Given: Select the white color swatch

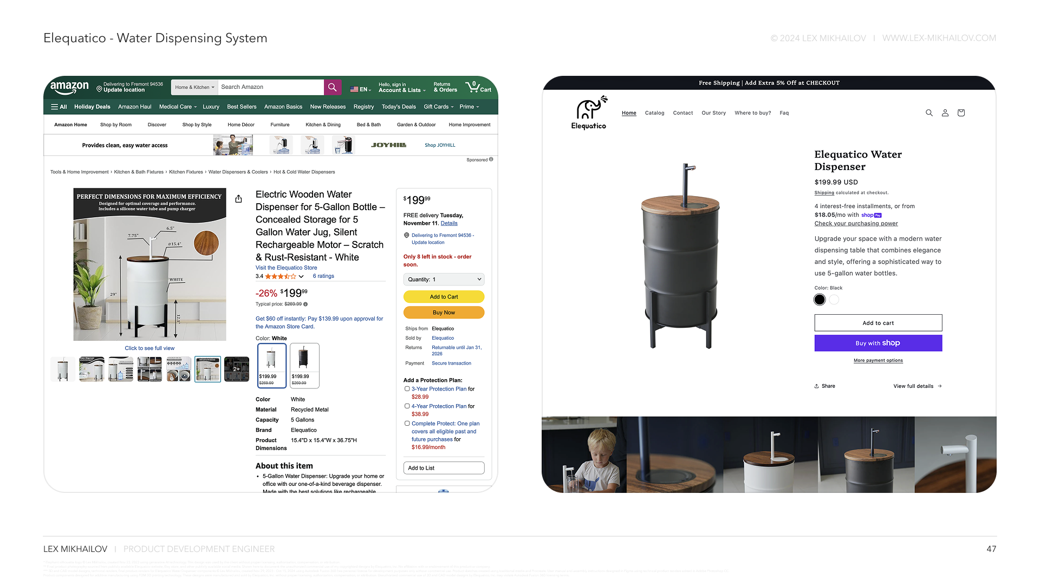Looking at the screenshot, I should click(x=834, y=300).
